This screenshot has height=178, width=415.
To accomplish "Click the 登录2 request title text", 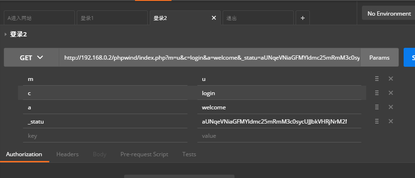I will (x=18, y=34).
